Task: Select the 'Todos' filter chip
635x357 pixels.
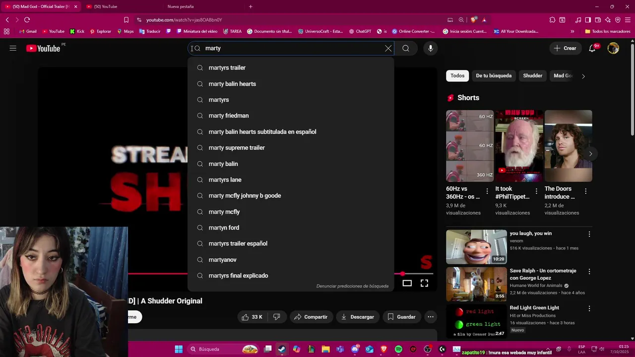Action: [457, 76]
